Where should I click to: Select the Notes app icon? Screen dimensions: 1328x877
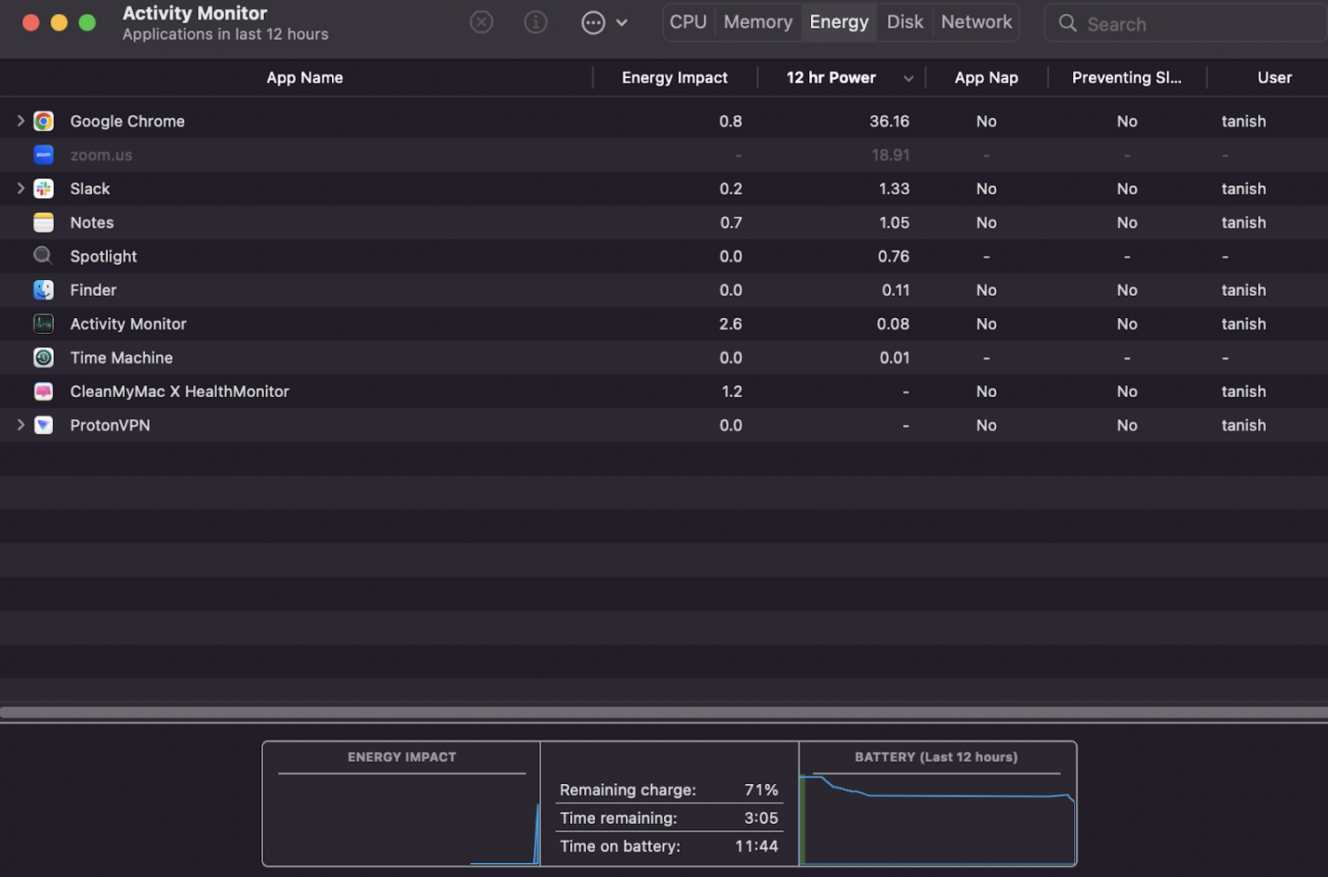pyautogui.click(x=43, y=222)
